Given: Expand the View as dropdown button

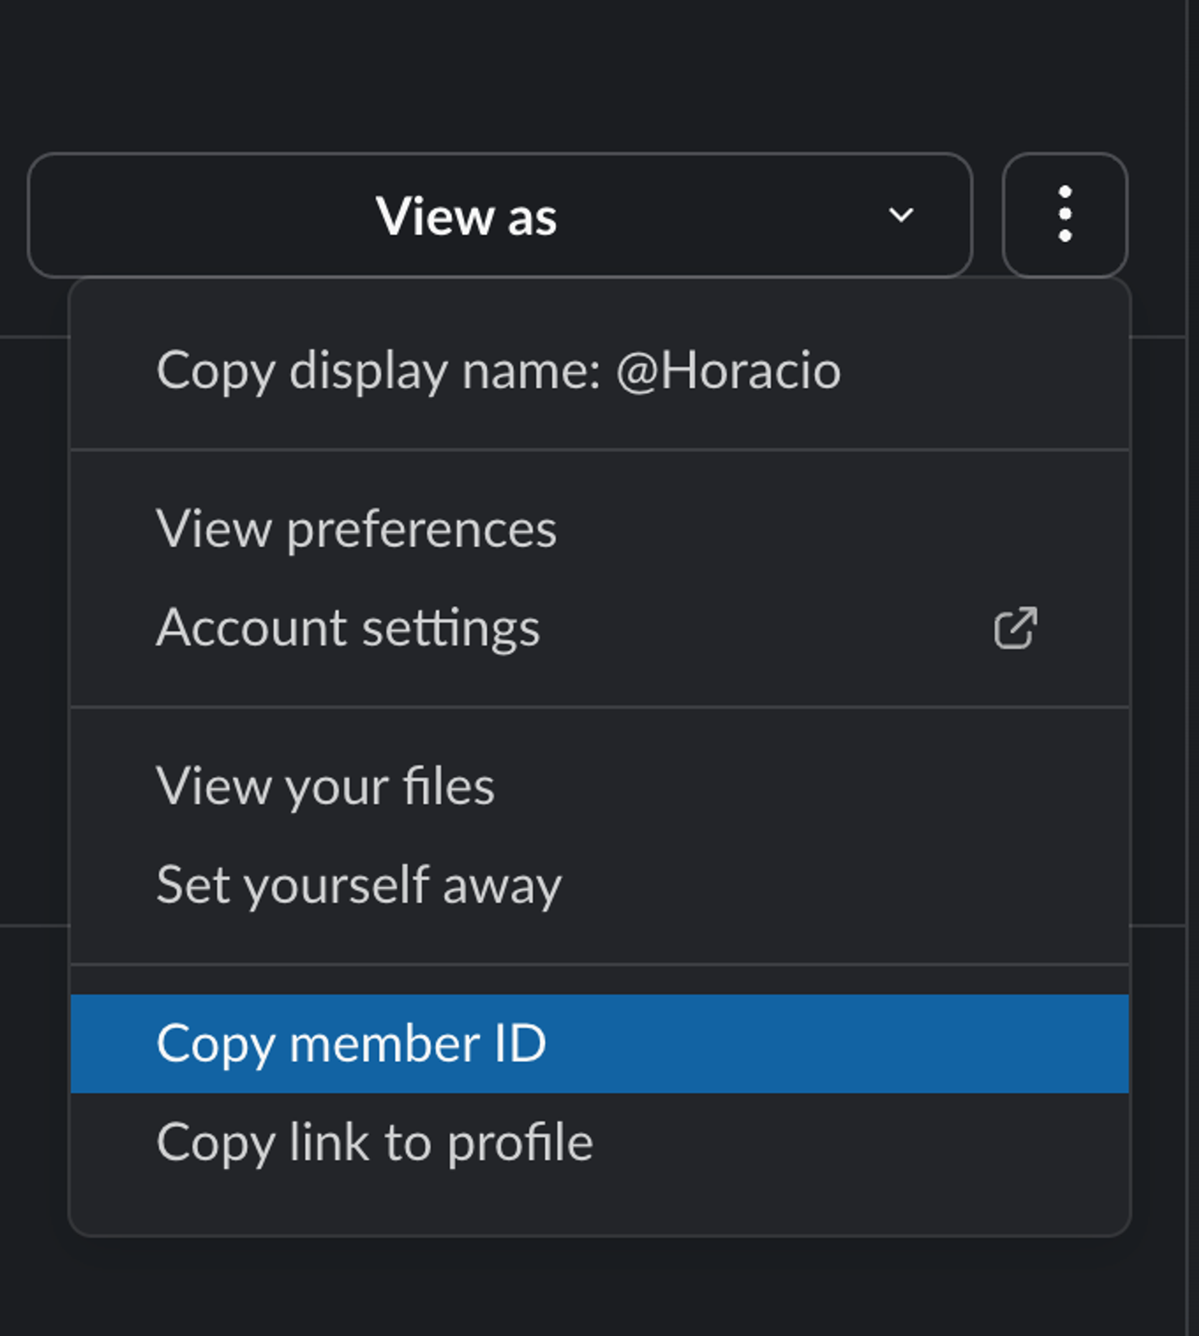Looking at the screenshot, I should tap(500, 215).
